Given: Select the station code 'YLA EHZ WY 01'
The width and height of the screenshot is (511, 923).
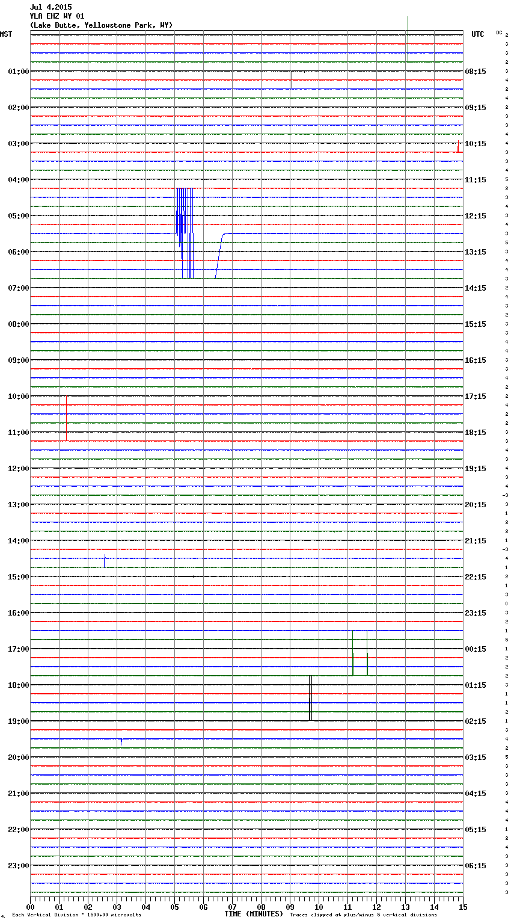Looking at the screenshot, I should pos(57,16).
